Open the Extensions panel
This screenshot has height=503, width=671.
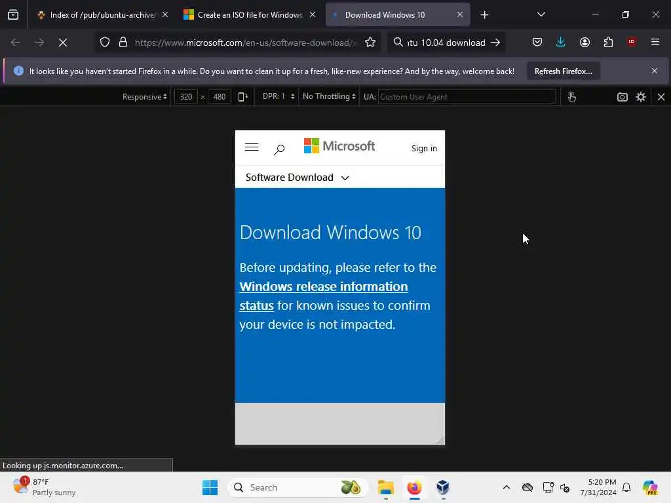(x=608, y=42)
